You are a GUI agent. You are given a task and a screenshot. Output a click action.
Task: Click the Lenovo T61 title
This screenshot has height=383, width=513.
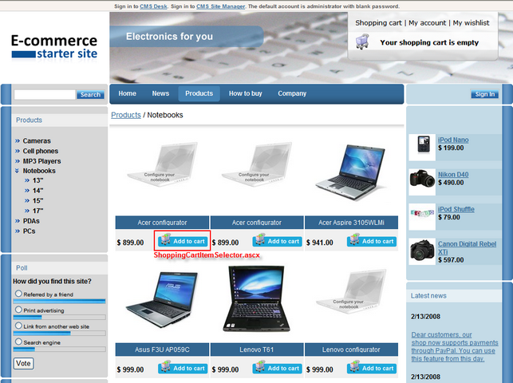257,349
